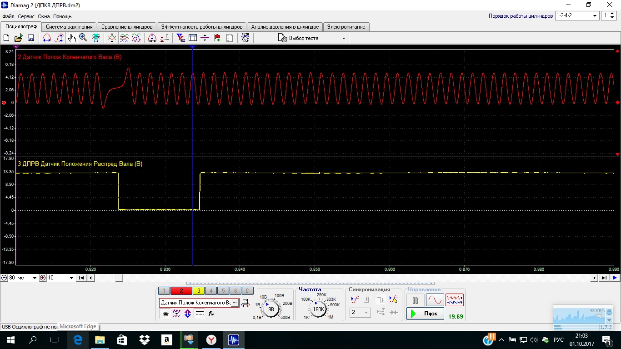This screenshot has height=349, width=621.
Task: Click the voltage range knob showing 9В
Action: click(x=271, y=309)
